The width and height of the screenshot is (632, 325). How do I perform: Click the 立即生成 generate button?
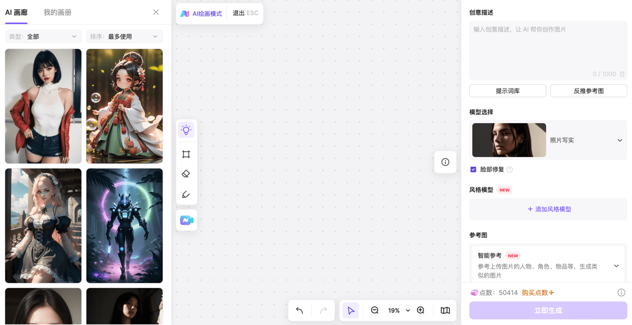click(548, 310)
